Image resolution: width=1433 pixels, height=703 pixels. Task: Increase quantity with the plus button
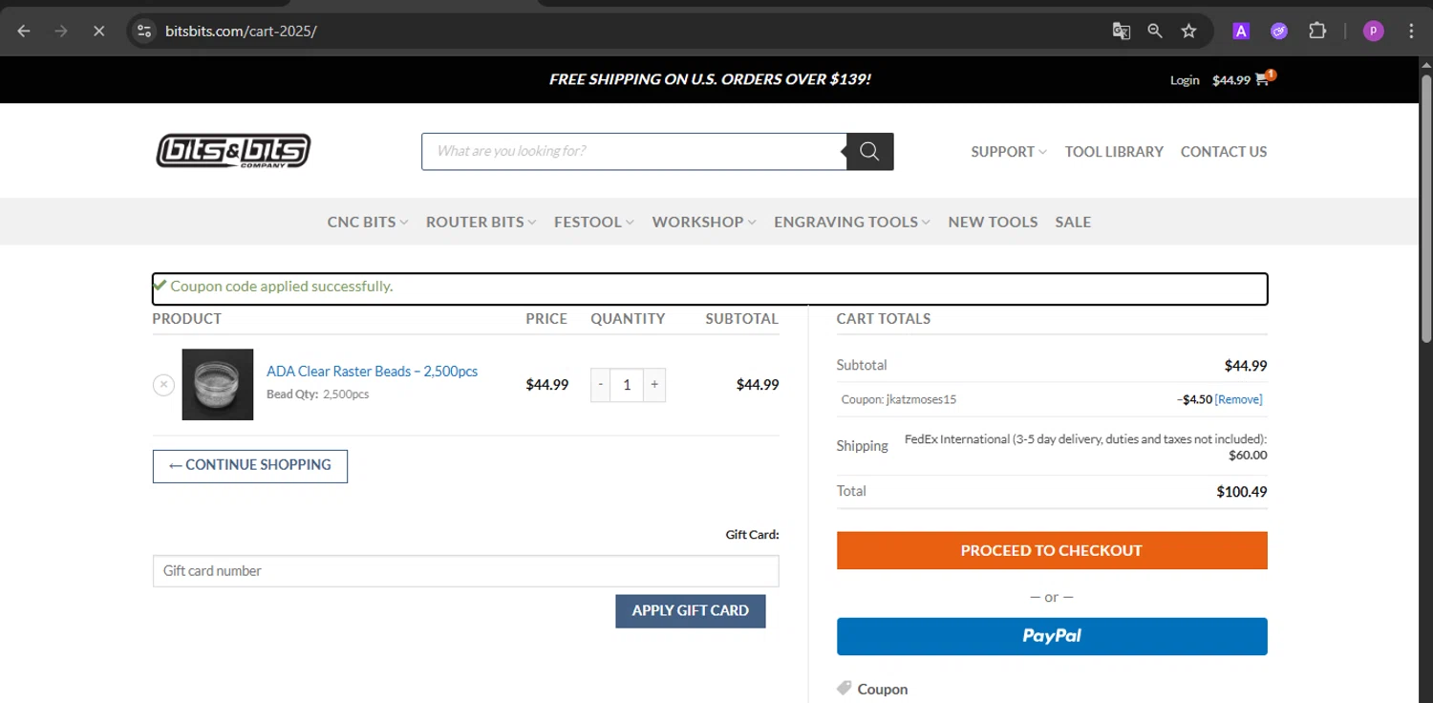pos(654,385)
